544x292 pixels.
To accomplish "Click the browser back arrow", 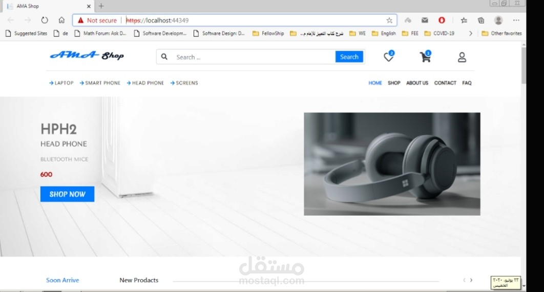I will 11,20.
